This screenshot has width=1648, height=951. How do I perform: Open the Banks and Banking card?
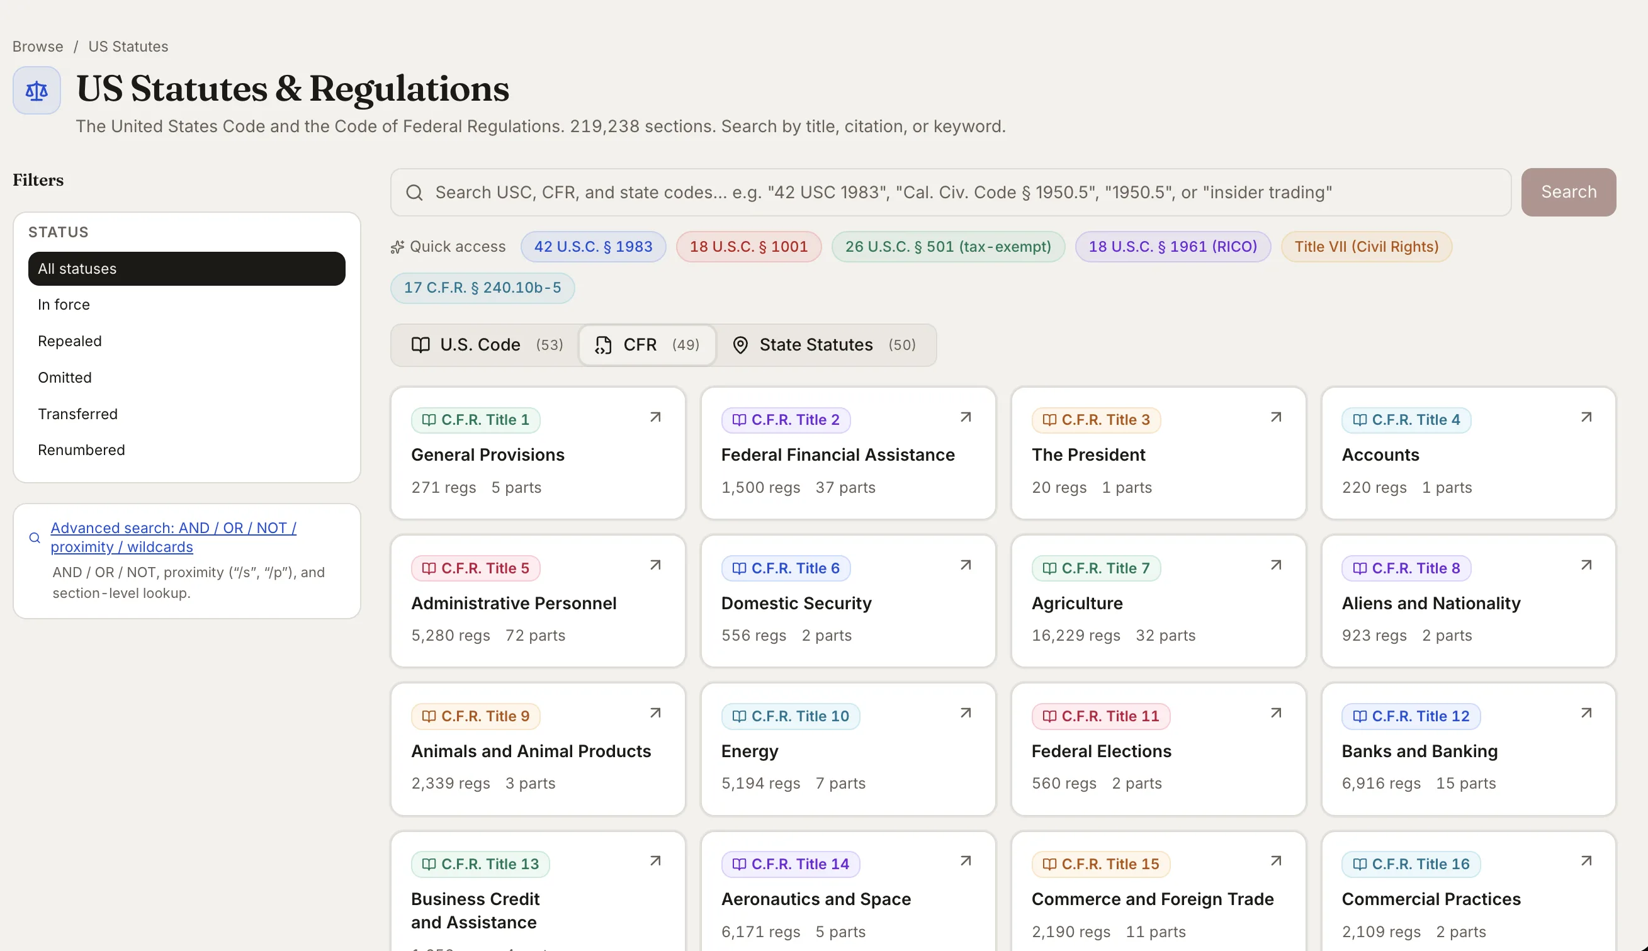[x=1469, y=749]
